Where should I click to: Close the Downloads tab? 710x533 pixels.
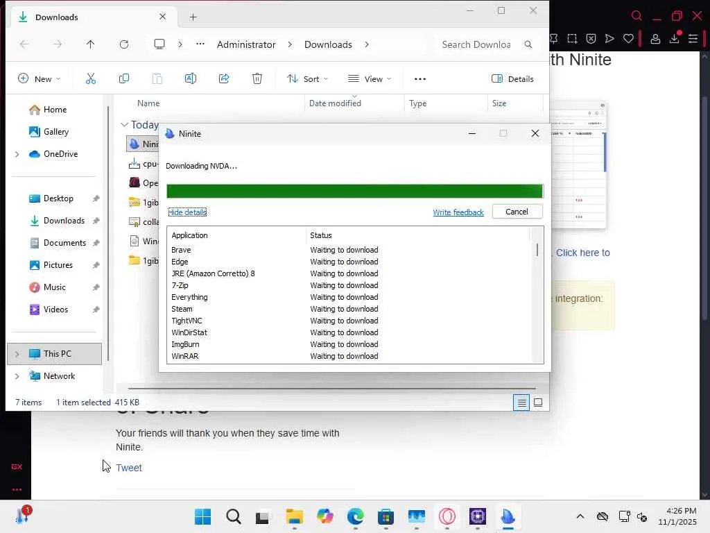tap(162, 17)
